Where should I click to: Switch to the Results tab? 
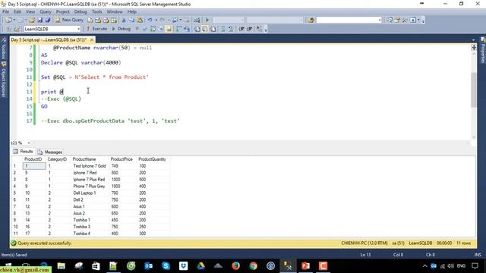click(23, 152)
